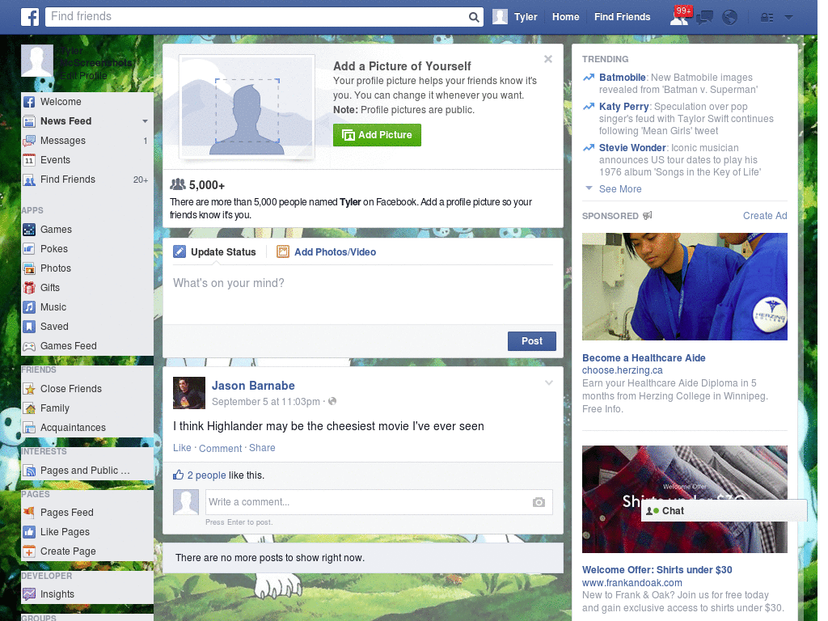Click Comment link under Jason's post
The height and width of the screenshot is (621, 828).
[220, 448]
